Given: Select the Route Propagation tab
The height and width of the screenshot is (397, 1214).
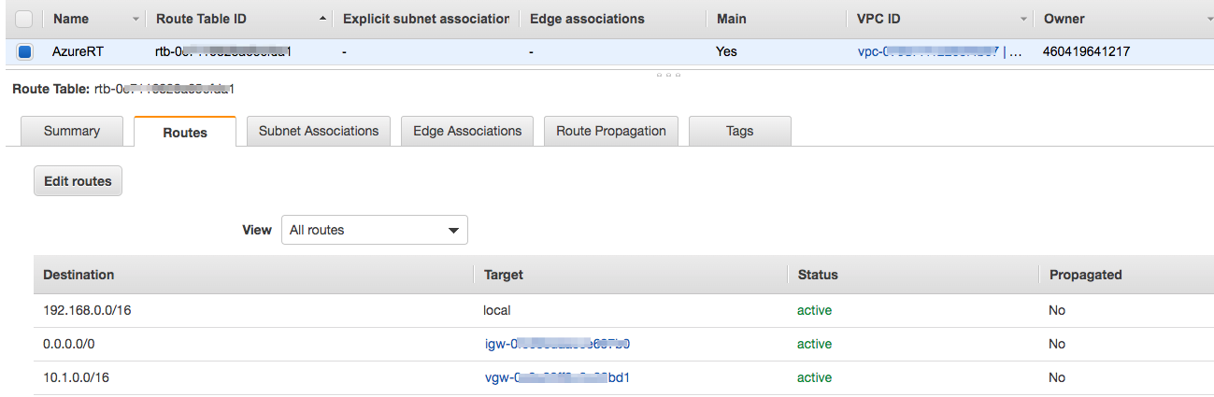Looking at the screenshot, I should point(611,131).
